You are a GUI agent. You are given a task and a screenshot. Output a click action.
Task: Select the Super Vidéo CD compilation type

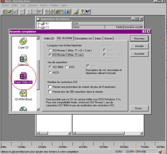click(x=23, y=78)
